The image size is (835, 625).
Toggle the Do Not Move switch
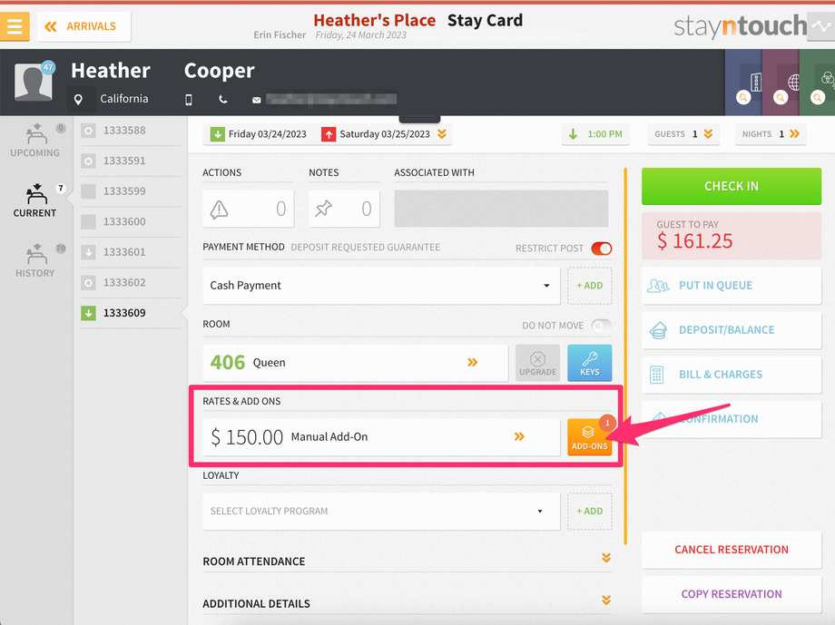coord(602,326)
